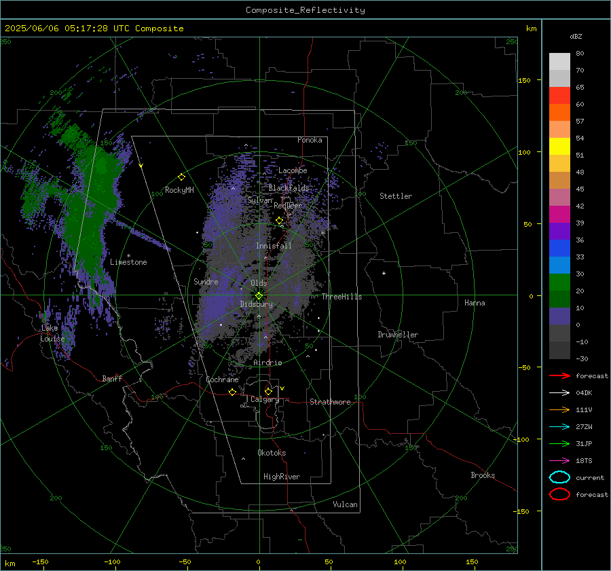This screenshot has width=611, height=571.
Task: Click the yellow diamond marker below Cochrane
Action: [x=232, y=392]
